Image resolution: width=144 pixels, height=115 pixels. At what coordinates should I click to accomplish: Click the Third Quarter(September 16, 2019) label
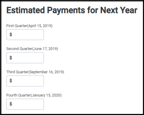click(35, 72)
